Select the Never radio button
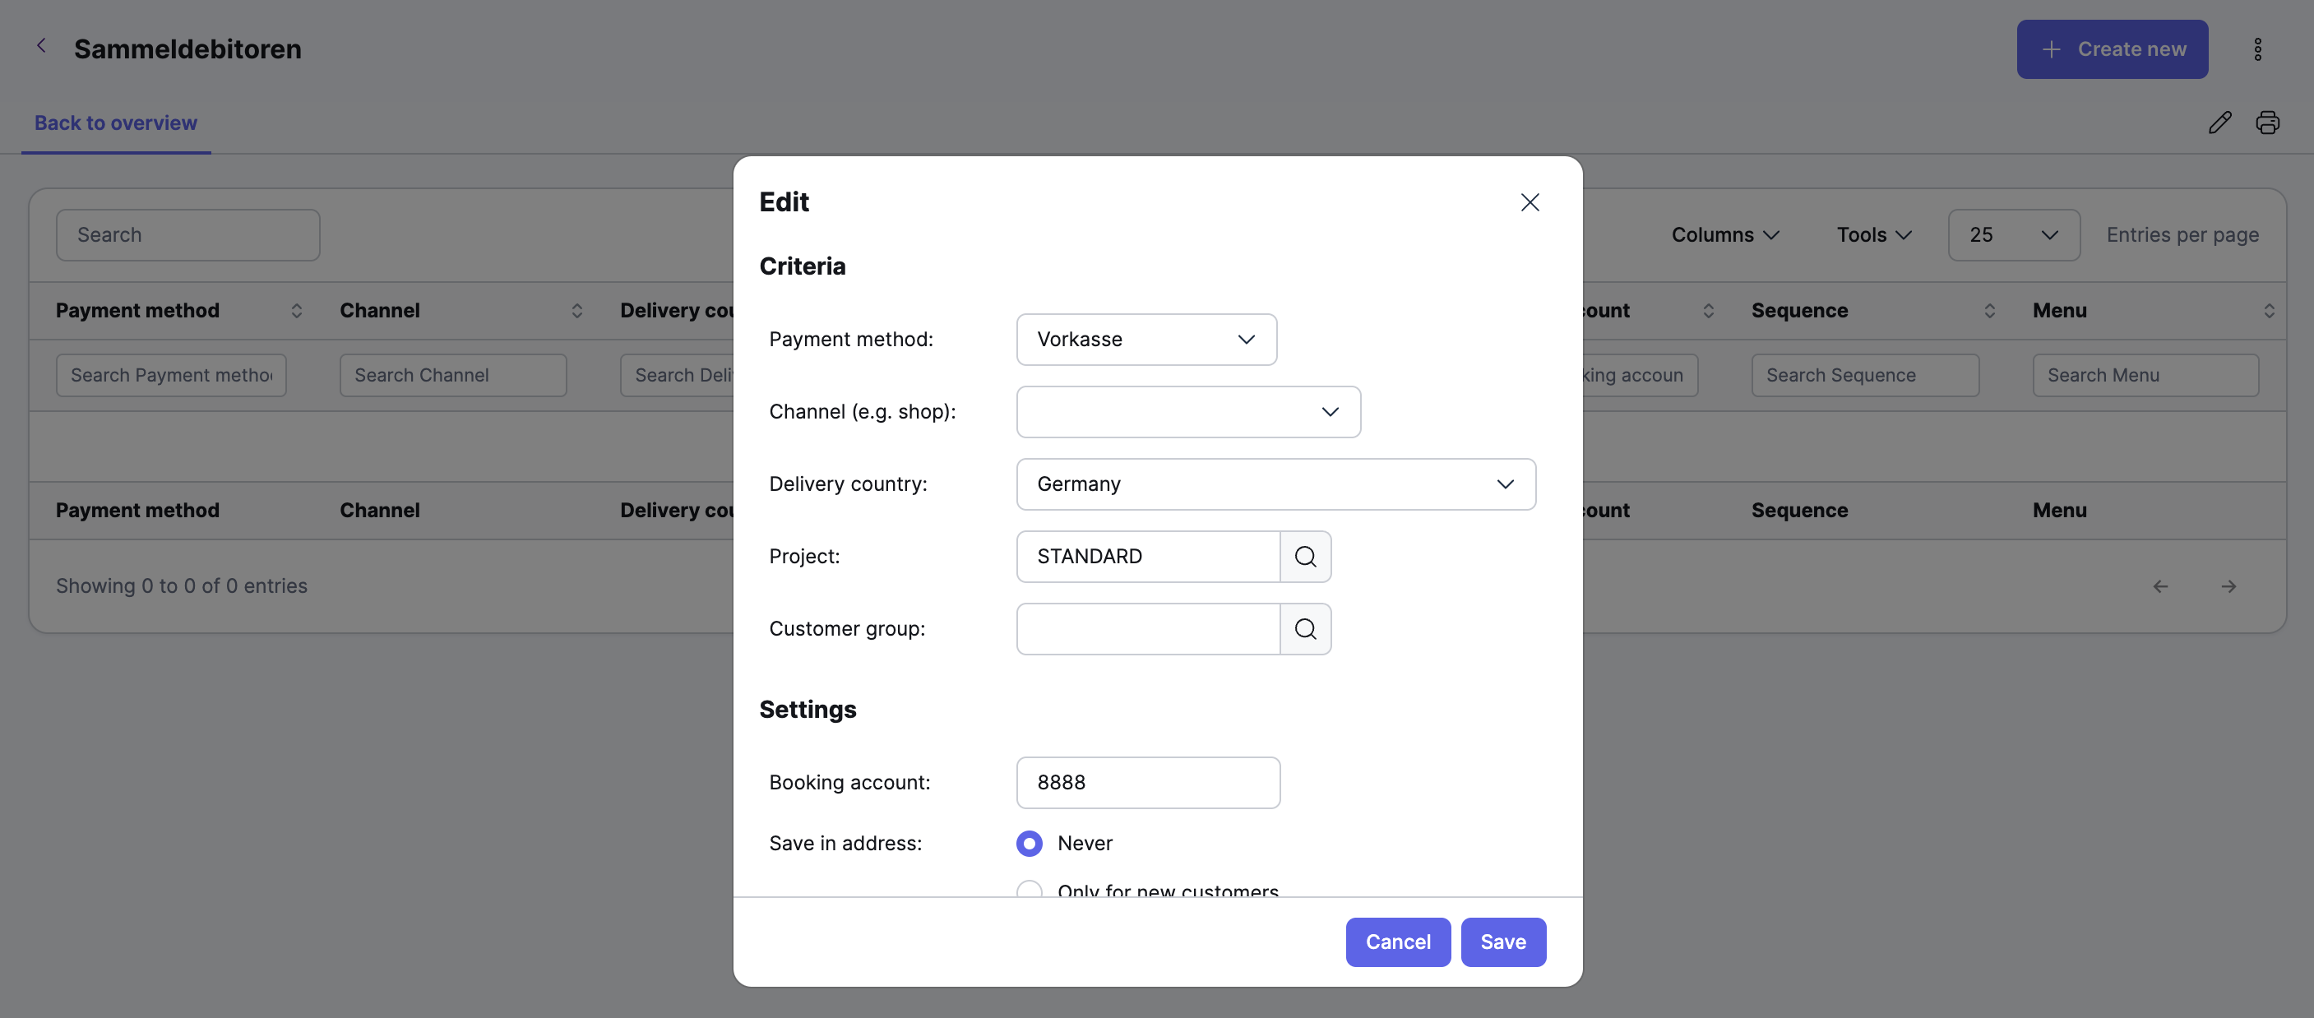This screenshot has width=2314, height=1018. pyautogui.click(x=1030, y=843)
